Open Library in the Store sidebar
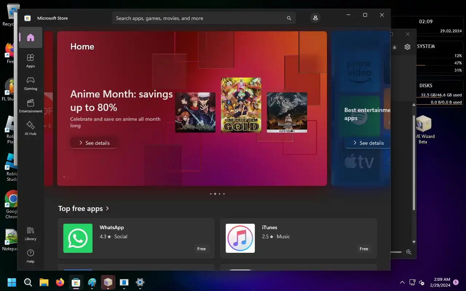466x291 pixels. [x=31, y=233]
